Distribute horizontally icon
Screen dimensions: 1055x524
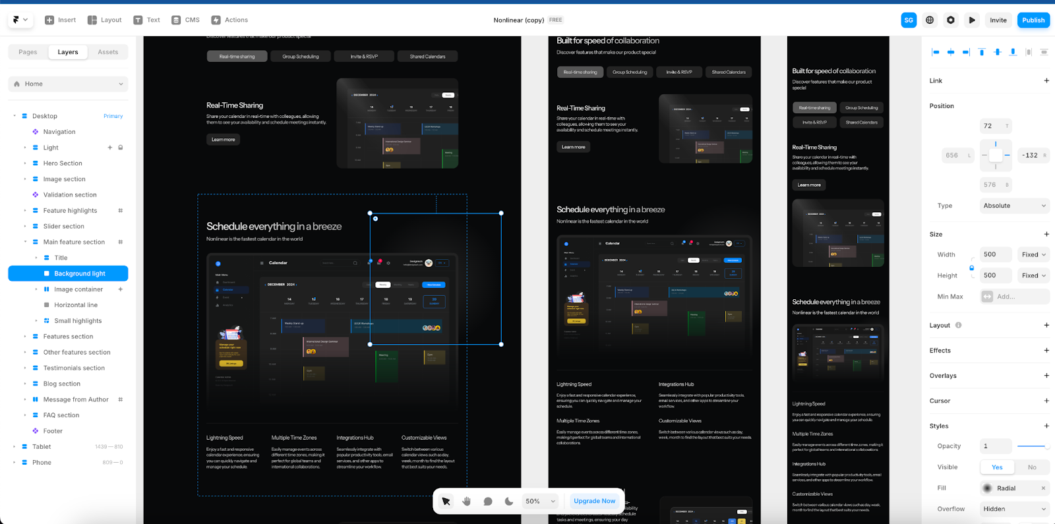pyautogui.click(x=1029, y=52)
